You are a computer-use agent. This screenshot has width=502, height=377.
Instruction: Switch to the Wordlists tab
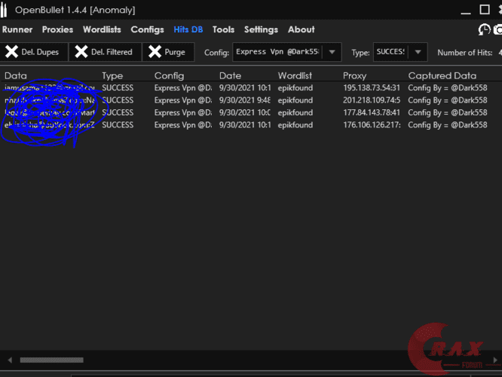(x=102, y=29)
